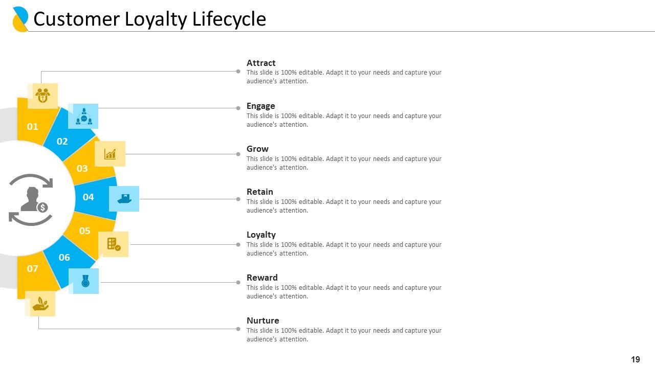Image resolution: width=655 pixels, height=368 pixels.
Task: Click the Grow bar chart icon
Action: (110, 154)
